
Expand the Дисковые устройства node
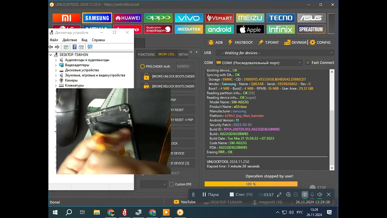[x=56, y=70]
